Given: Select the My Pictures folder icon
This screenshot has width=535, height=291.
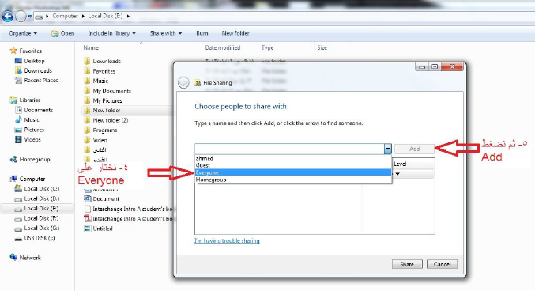Looking at the screenshot, I should [x=87, y=100].
